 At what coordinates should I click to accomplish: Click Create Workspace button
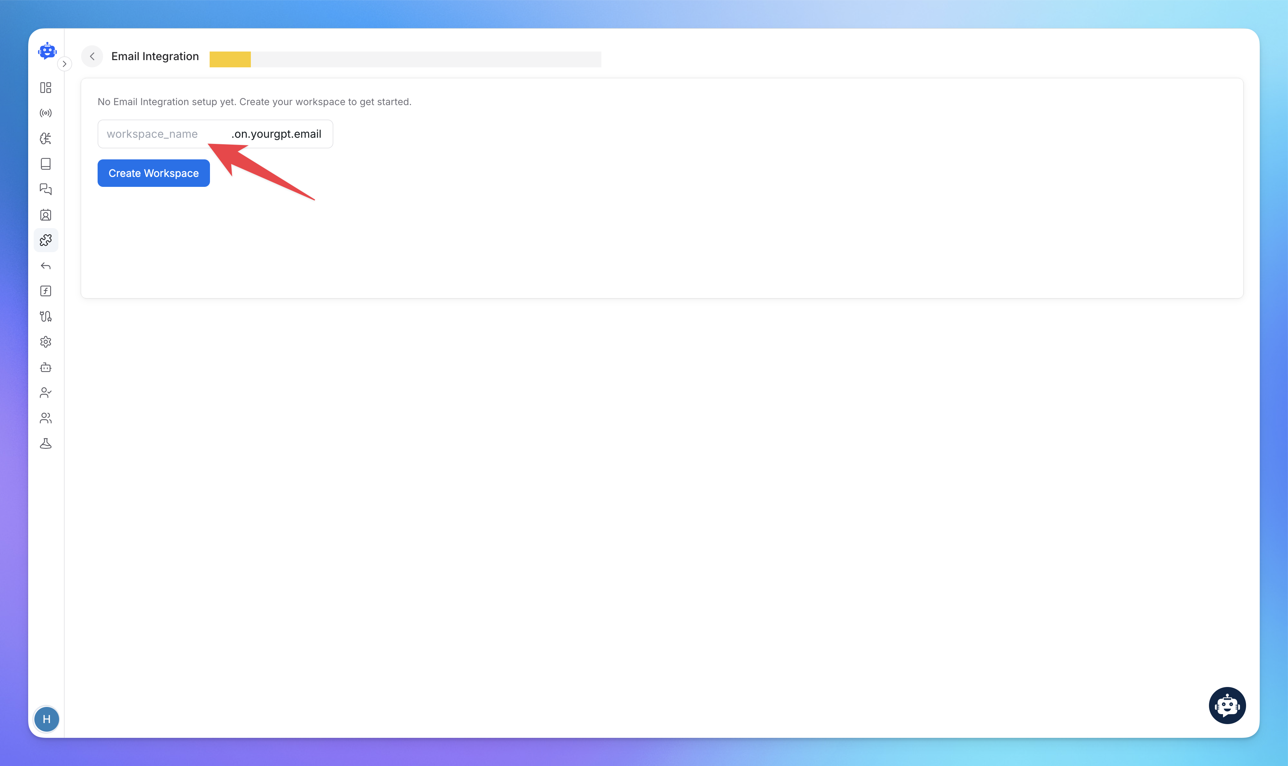[x=153, y=173]
